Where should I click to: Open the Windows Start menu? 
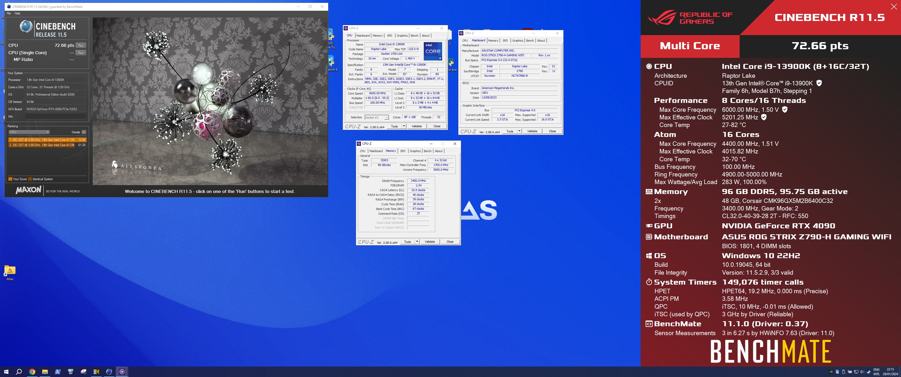(x=6, y=372)
